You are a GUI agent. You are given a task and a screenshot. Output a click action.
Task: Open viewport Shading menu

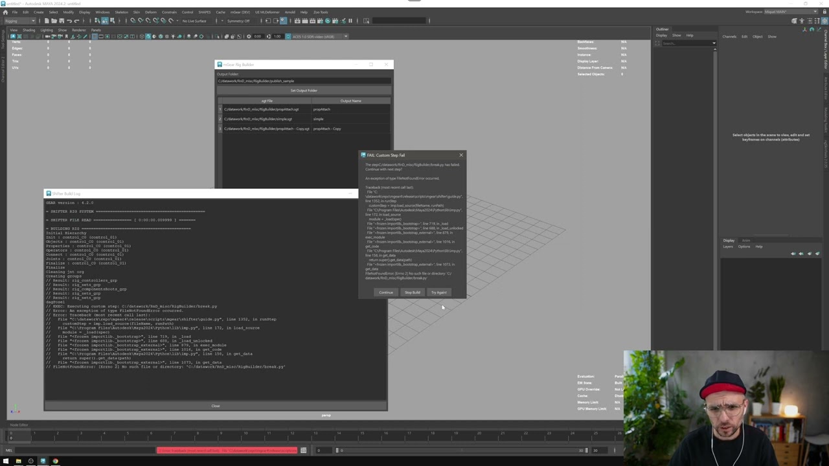coord(29,30)
